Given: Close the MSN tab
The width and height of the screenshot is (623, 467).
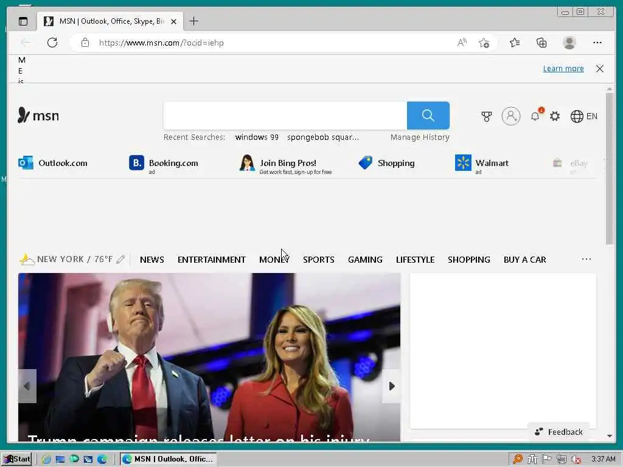Looking at the screenshot, I should coord(173,21).
